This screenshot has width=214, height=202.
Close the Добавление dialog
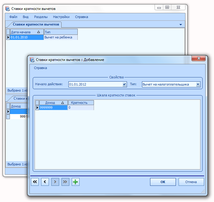click(199, 58)
